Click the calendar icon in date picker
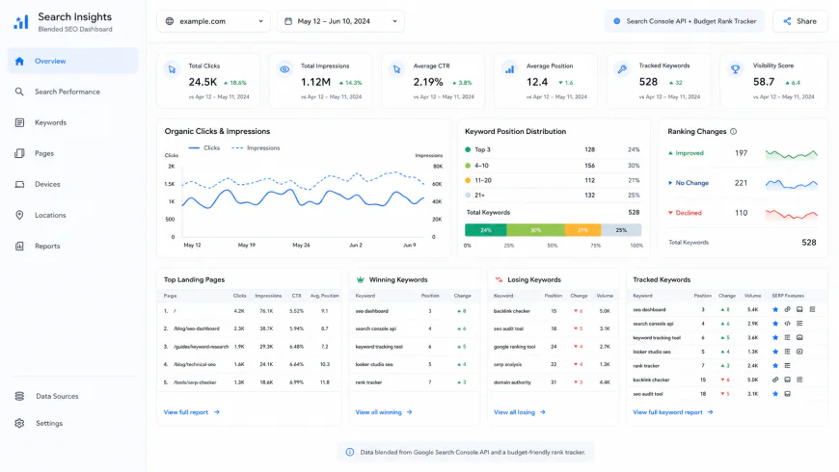Screen dimensions: 839x472 tap(288, 21)
